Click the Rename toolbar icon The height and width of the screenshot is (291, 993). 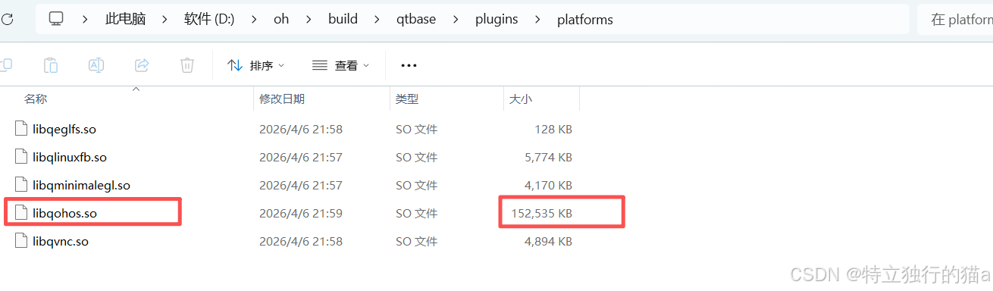tap(96, 65)
